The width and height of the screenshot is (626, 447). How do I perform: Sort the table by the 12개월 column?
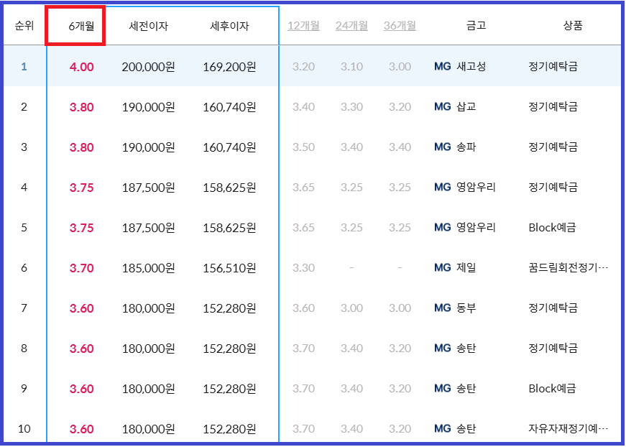pos(303,24)
